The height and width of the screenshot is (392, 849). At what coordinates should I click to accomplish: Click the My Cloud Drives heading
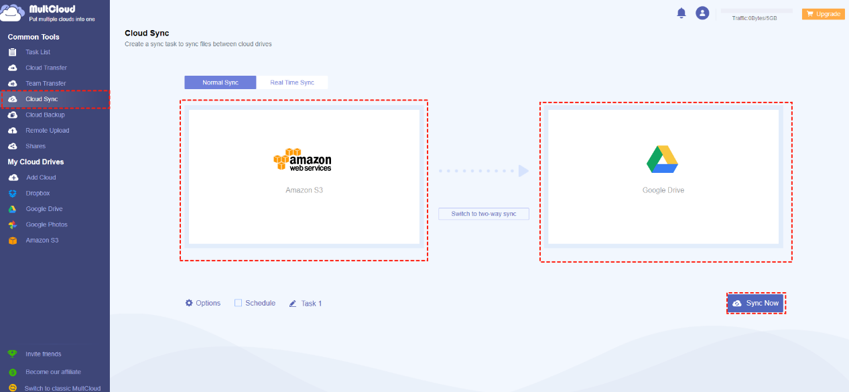tap(36, 162)
